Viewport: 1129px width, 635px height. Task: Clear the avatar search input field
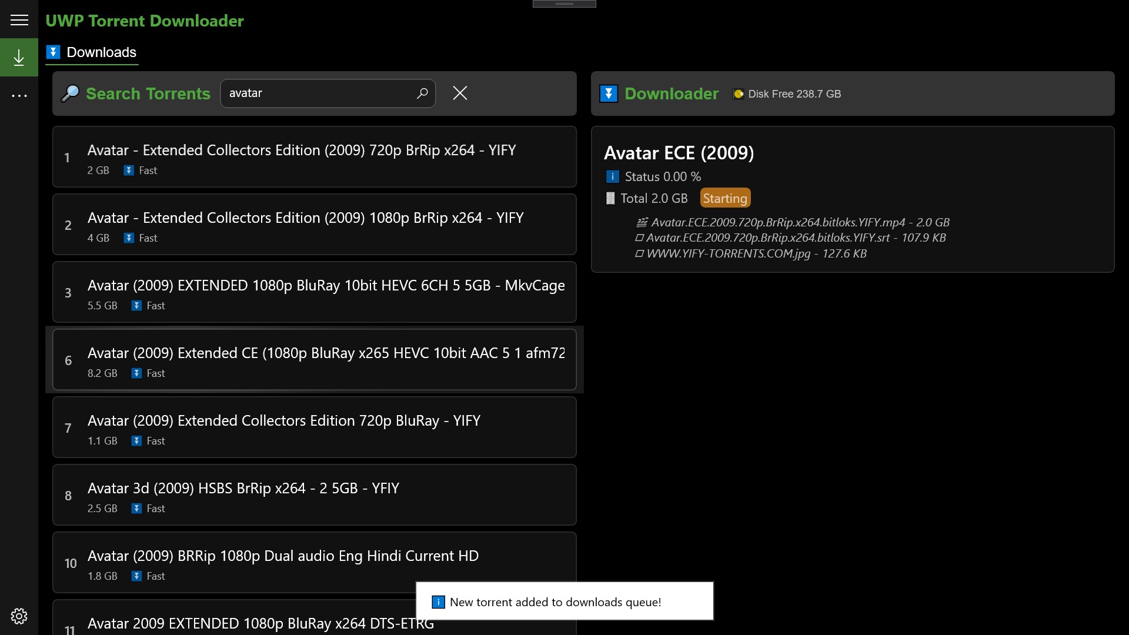coord(459,93)
